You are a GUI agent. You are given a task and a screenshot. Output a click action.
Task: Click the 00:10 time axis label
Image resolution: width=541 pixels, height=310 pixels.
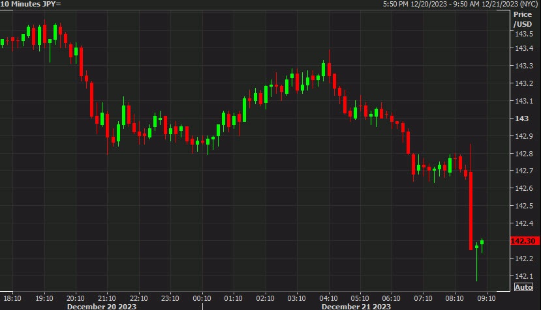pyautogui.click(x=202, y=298)
